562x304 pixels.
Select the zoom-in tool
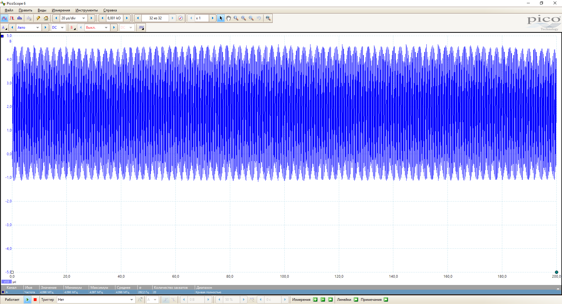[244, 18]
